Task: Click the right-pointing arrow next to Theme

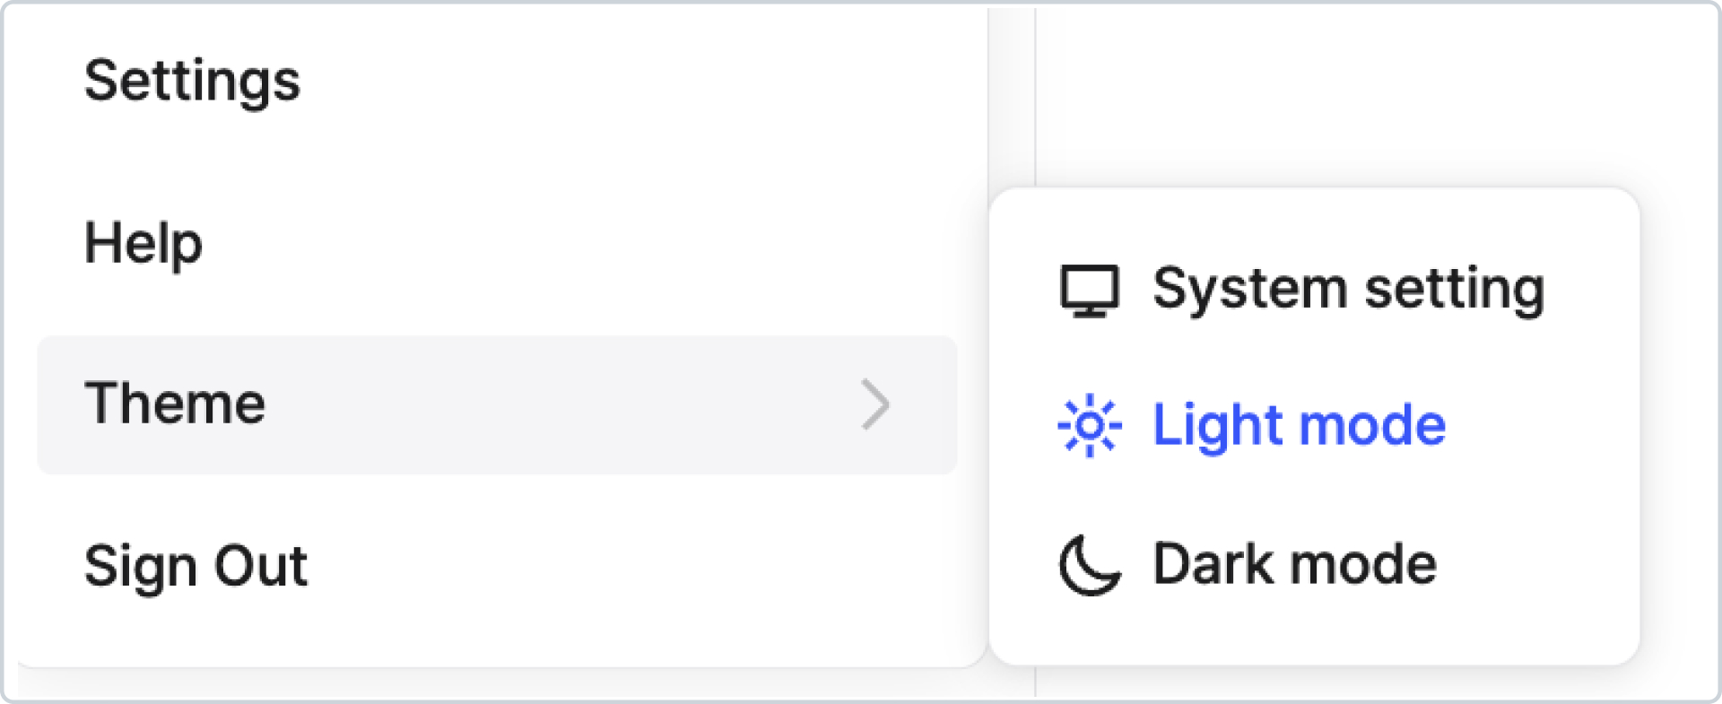Action: click(x=875, y=404)
